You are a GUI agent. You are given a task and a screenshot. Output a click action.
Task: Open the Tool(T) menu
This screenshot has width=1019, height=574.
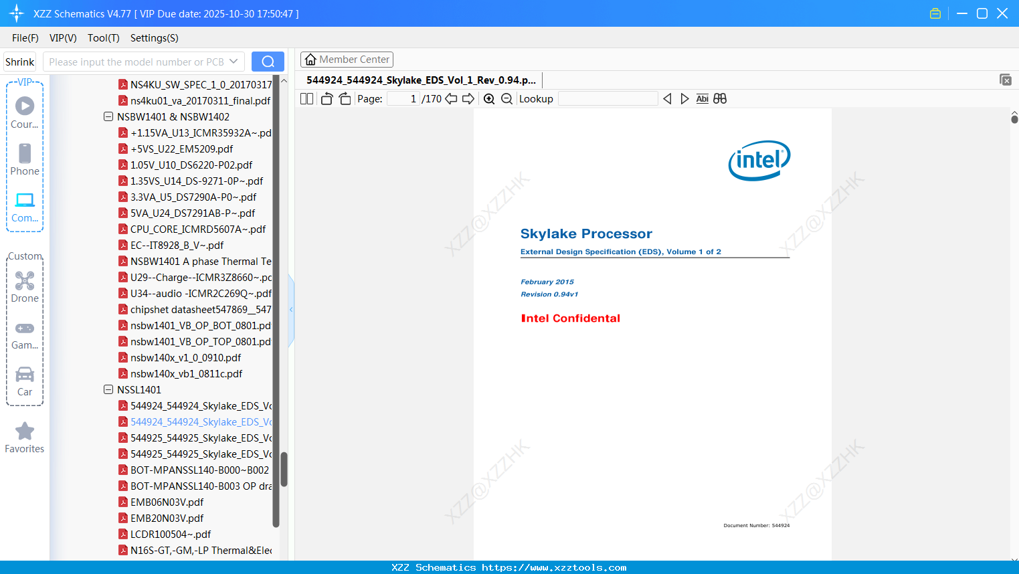(104, 38)
